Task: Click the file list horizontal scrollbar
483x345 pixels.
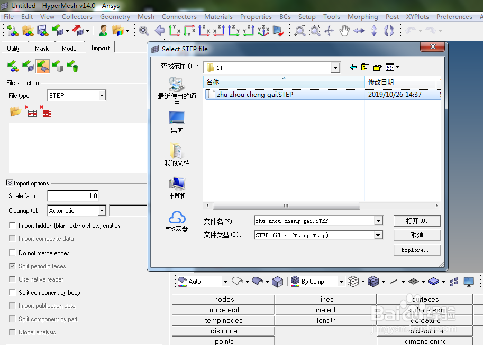Action: tap(286, 206)
